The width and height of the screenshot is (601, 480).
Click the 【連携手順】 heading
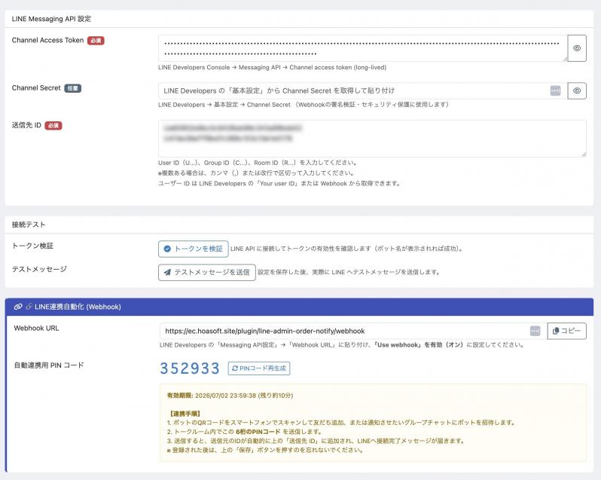pyautogui.click(x=184, y=414)
